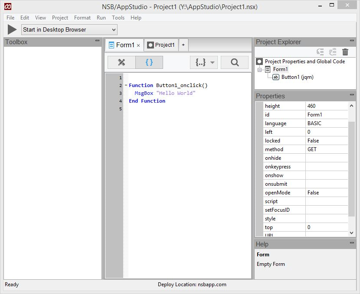Open the code snippets dropdown button

point(204,62)
